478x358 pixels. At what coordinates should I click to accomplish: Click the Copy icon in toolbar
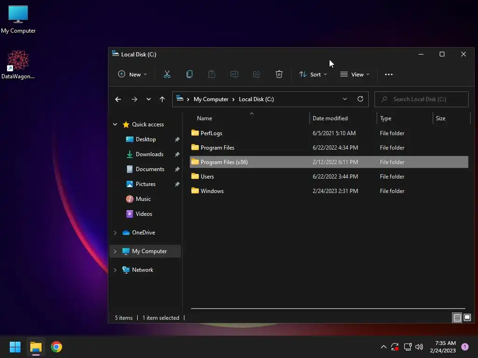click(x=190, y=74)
